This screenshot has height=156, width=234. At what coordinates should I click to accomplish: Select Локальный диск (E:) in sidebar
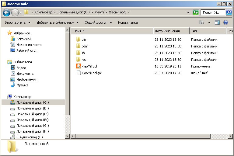tap(32, 114)
